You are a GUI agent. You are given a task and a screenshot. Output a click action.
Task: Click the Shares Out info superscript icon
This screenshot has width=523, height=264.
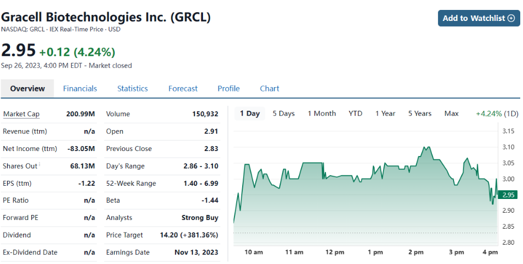[x=40, y=164]
